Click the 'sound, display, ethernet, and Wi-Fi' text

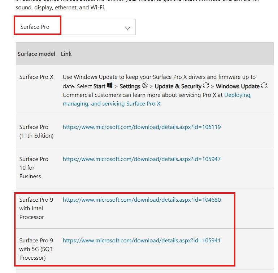pyautogui.click(x=60, y=8)
